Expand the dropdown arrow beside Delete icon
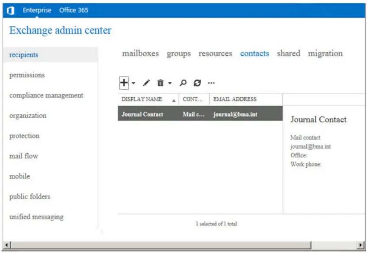Image resolution: width=367 pixels, height=253 pixels. click(170, 83)
